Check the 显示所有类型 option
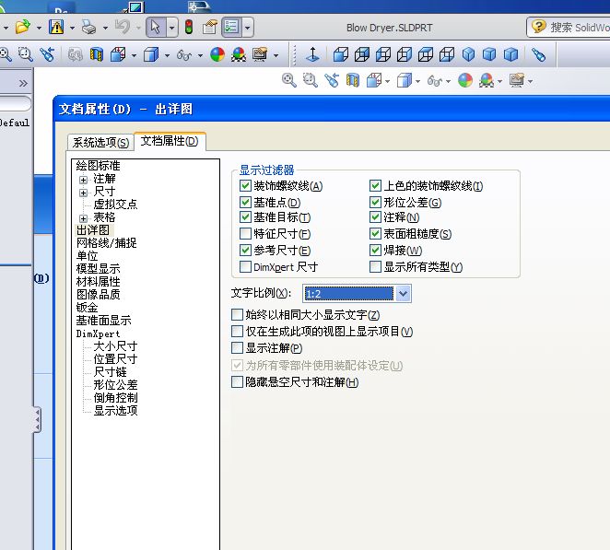This screenshot has height=550, width=610. tap(375, 267)
